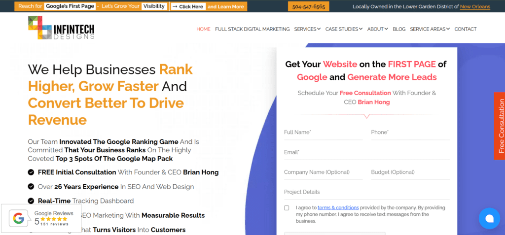
Task: Follow the New Orleans link
Action: pos(475,7)
